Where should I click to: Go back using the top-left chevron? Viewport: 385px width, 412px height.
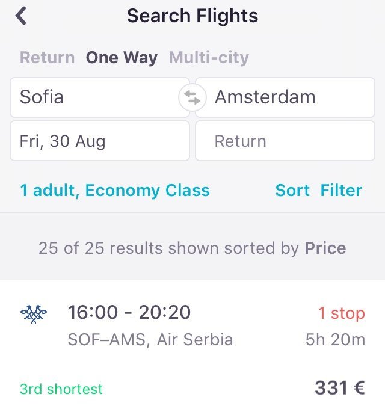[22, 16]
